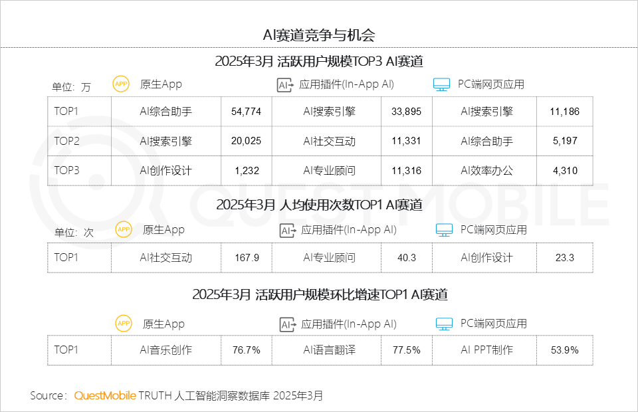Screen dimensions: 638x412
Task: Click the blue monitor icon beside PC端网页应用 in the first section
Action: pos(441,84)
